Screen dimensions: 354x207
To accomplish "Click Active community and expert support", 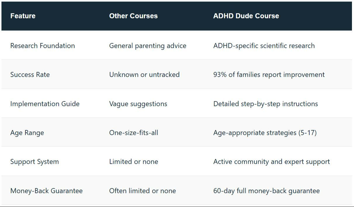I will click(x=271, y=161).
